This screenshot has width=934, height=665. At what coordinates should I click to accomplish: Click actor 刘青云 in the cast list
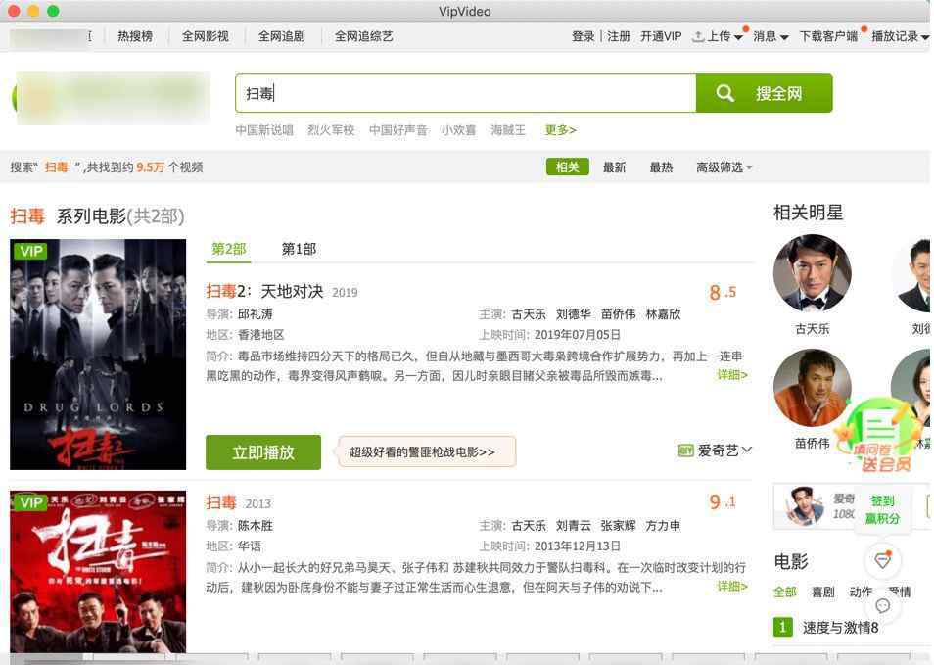coord(573,526)
